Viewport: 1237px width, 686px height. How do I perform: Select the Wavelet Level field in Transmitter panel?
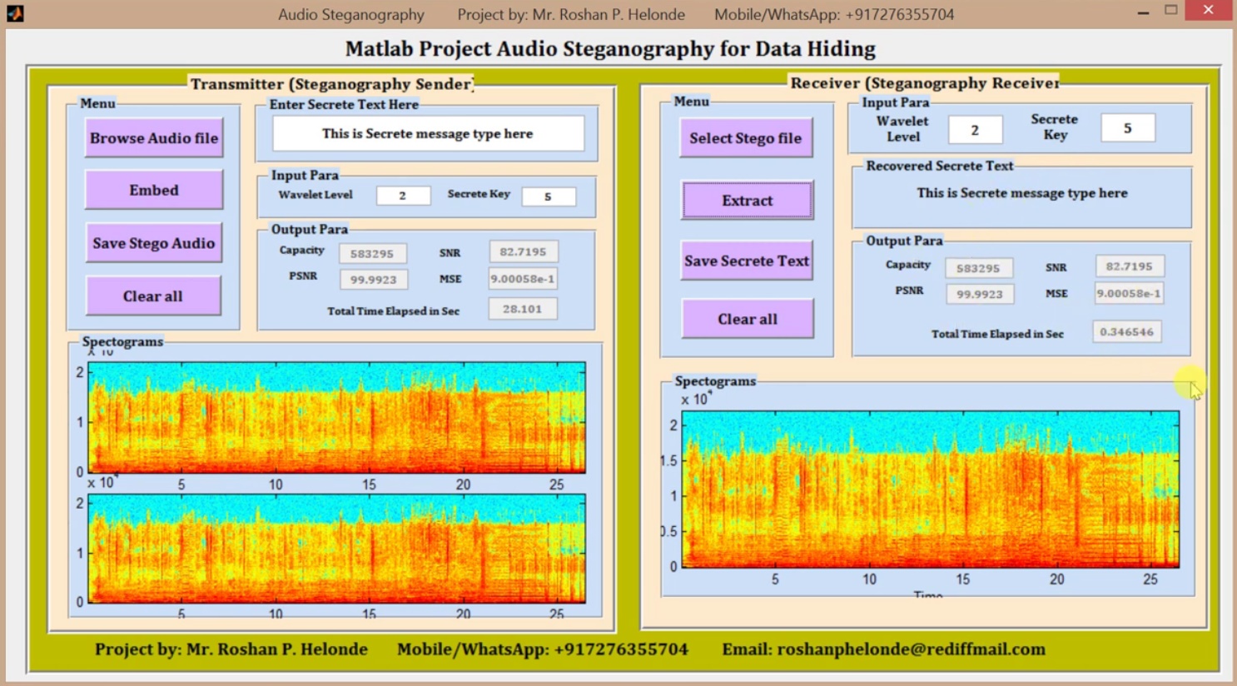tap(403, 196)
